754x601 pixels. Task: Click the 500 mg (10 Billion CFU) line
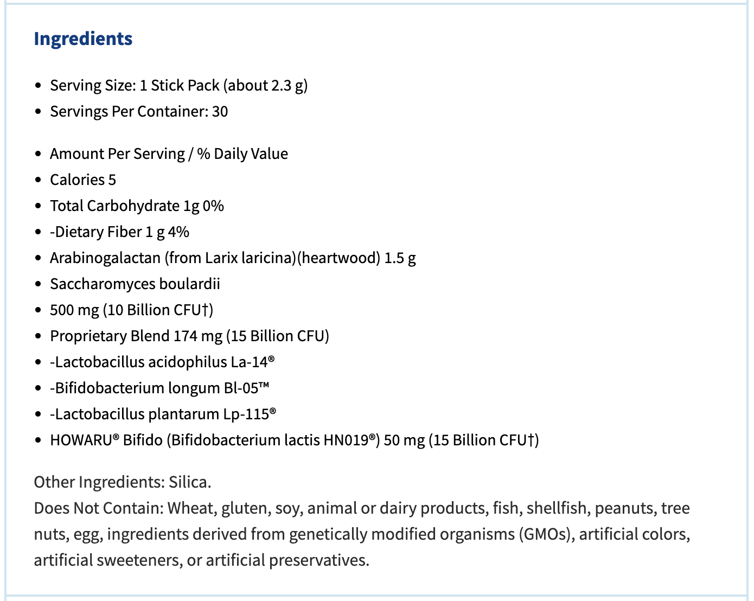pyautogui.click(x=131, y=310)
